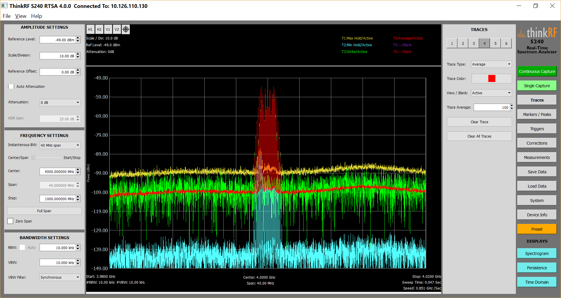Select trace tab 2
The image size is (561, 298).
coord(463,43)
